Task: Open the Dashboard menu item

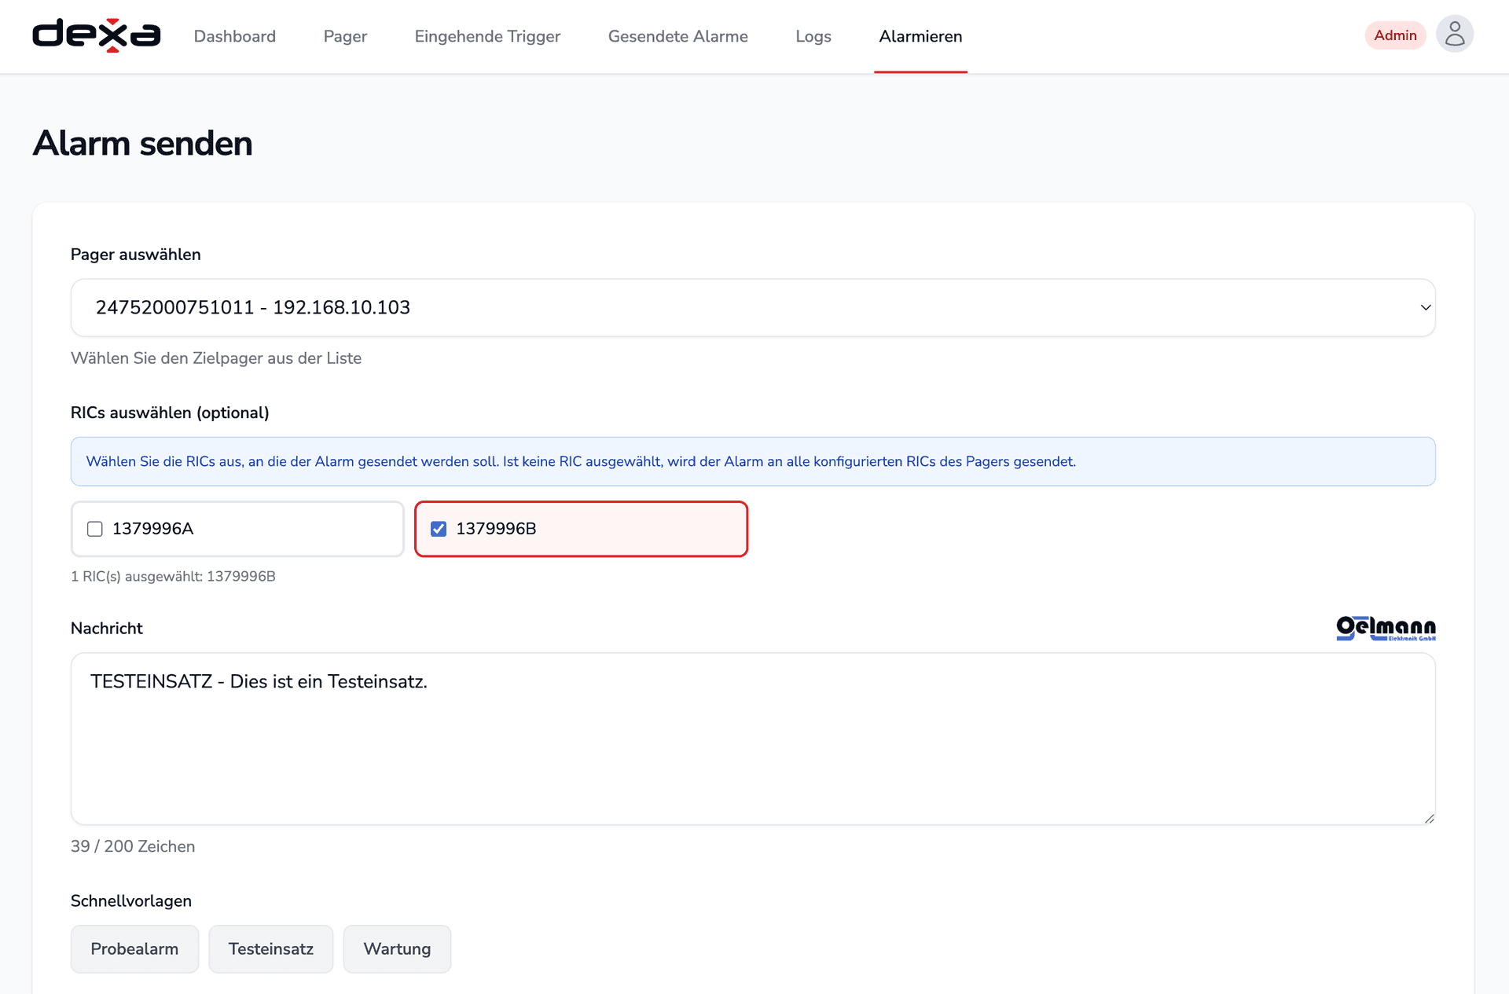Action: (234, 36)
